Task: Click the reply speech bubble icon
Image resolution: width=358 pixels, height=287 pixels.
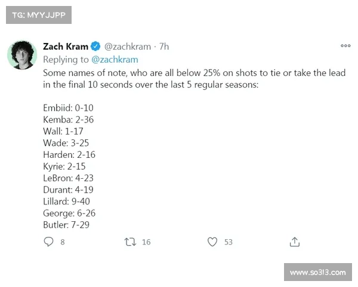Action: [49, 242]
